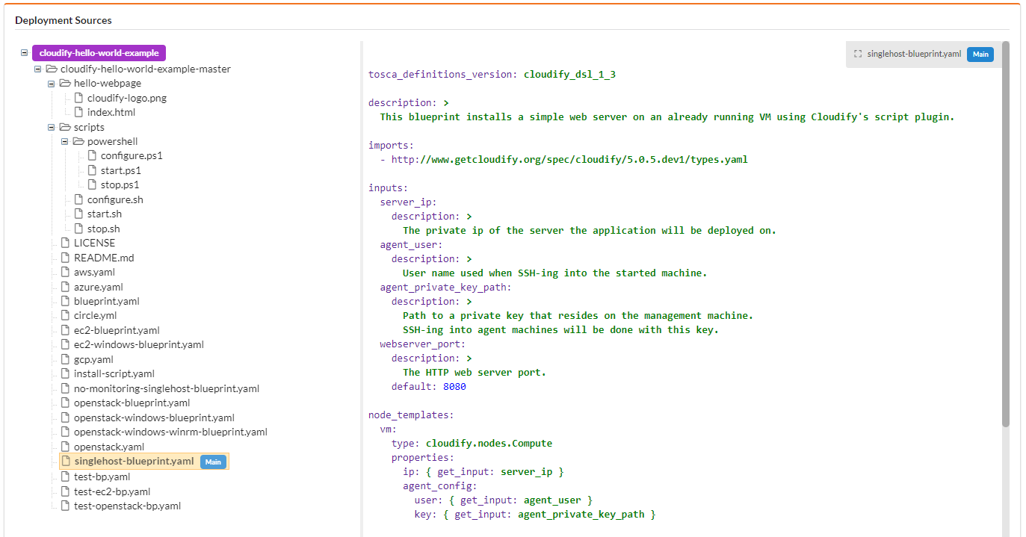Collapse the scripts folder toggle
The width and height of the screenshot is (1026, 537).
point(52,128)
